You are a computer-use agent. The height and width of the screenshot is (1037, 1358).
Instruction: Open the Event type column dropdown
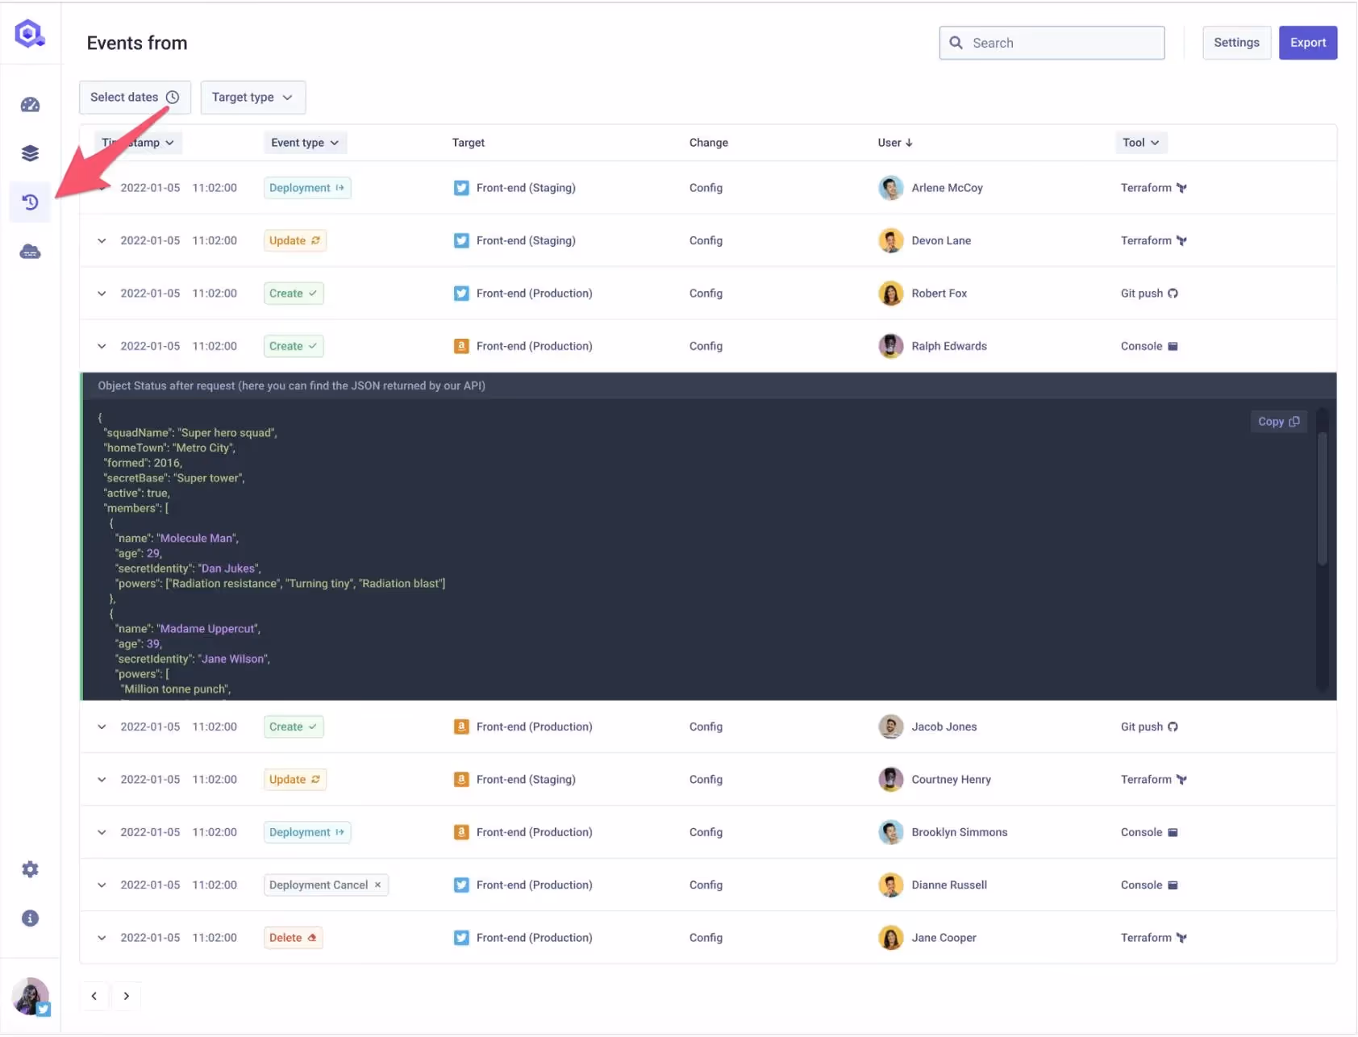[x=305, y=142]
